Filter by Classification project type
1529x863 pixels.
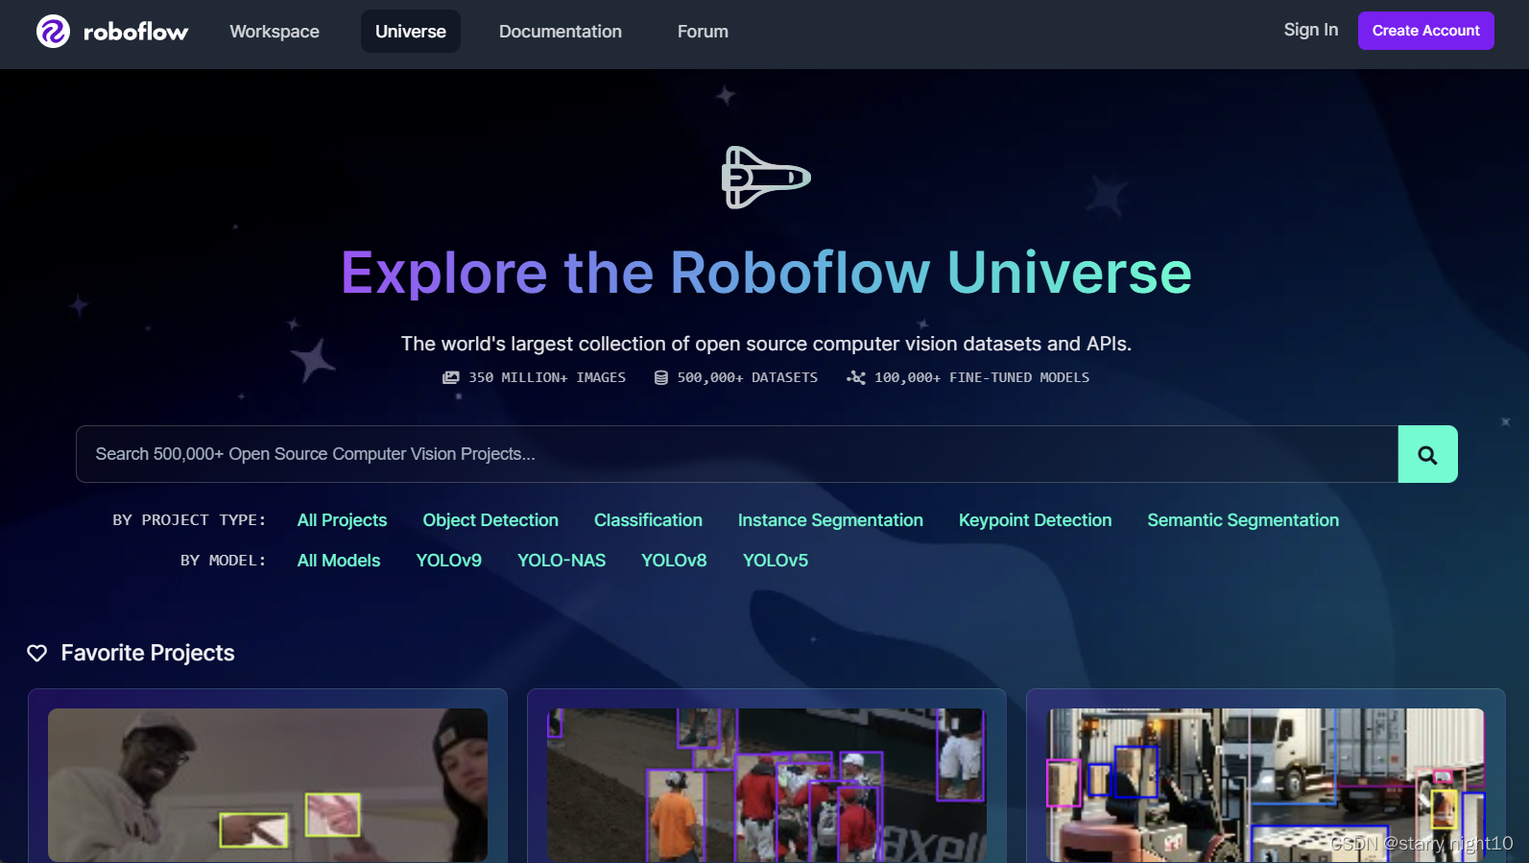pos(648,520)
